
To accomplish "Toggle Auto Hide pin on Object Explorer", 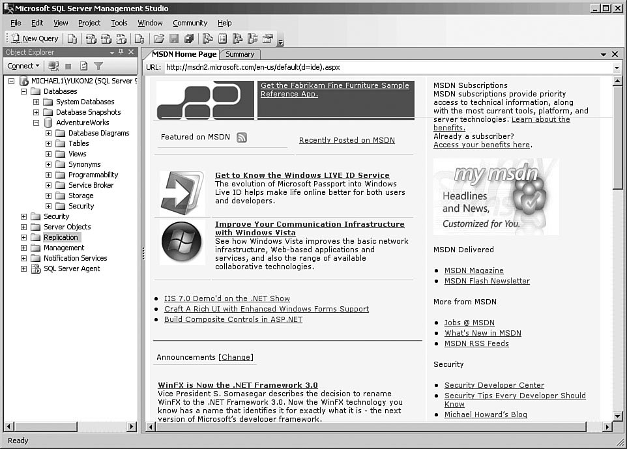I will [x=121, y=52].
